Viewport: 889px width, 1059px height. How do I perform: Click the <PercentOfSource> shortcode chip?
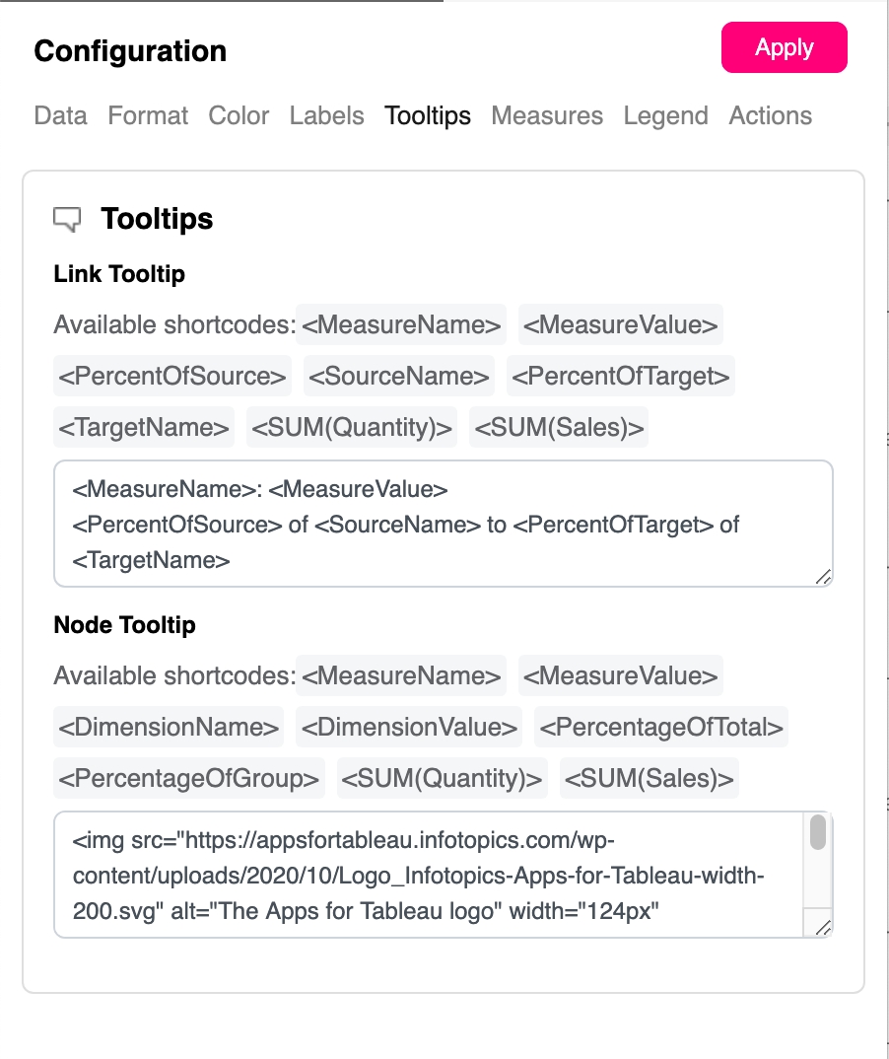172,376
